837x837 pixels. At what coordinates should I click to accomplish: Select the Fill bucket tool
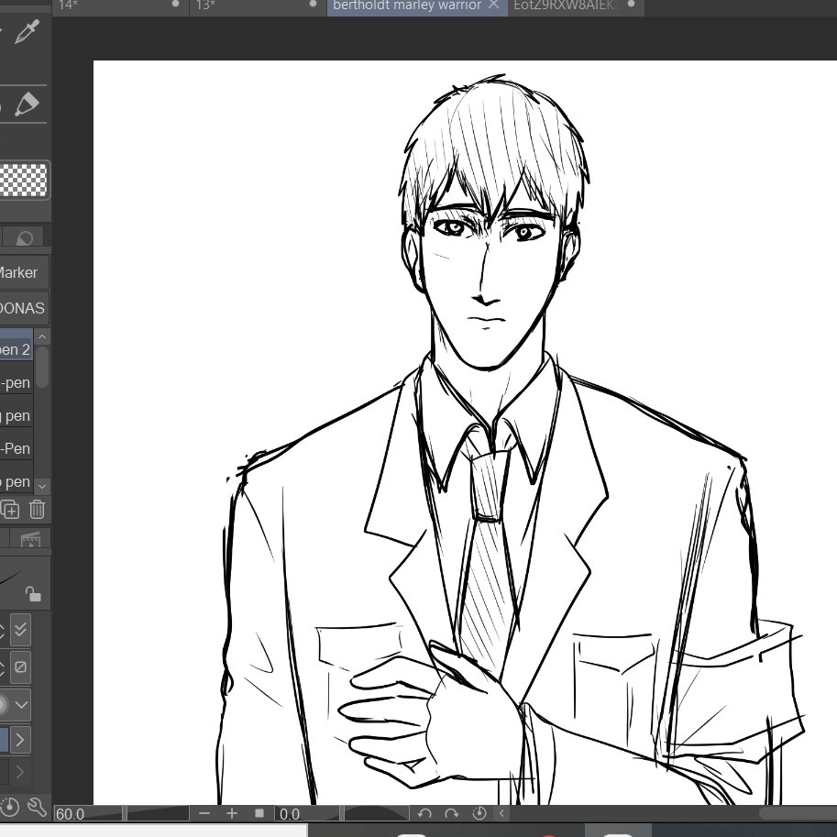point(27,104)
